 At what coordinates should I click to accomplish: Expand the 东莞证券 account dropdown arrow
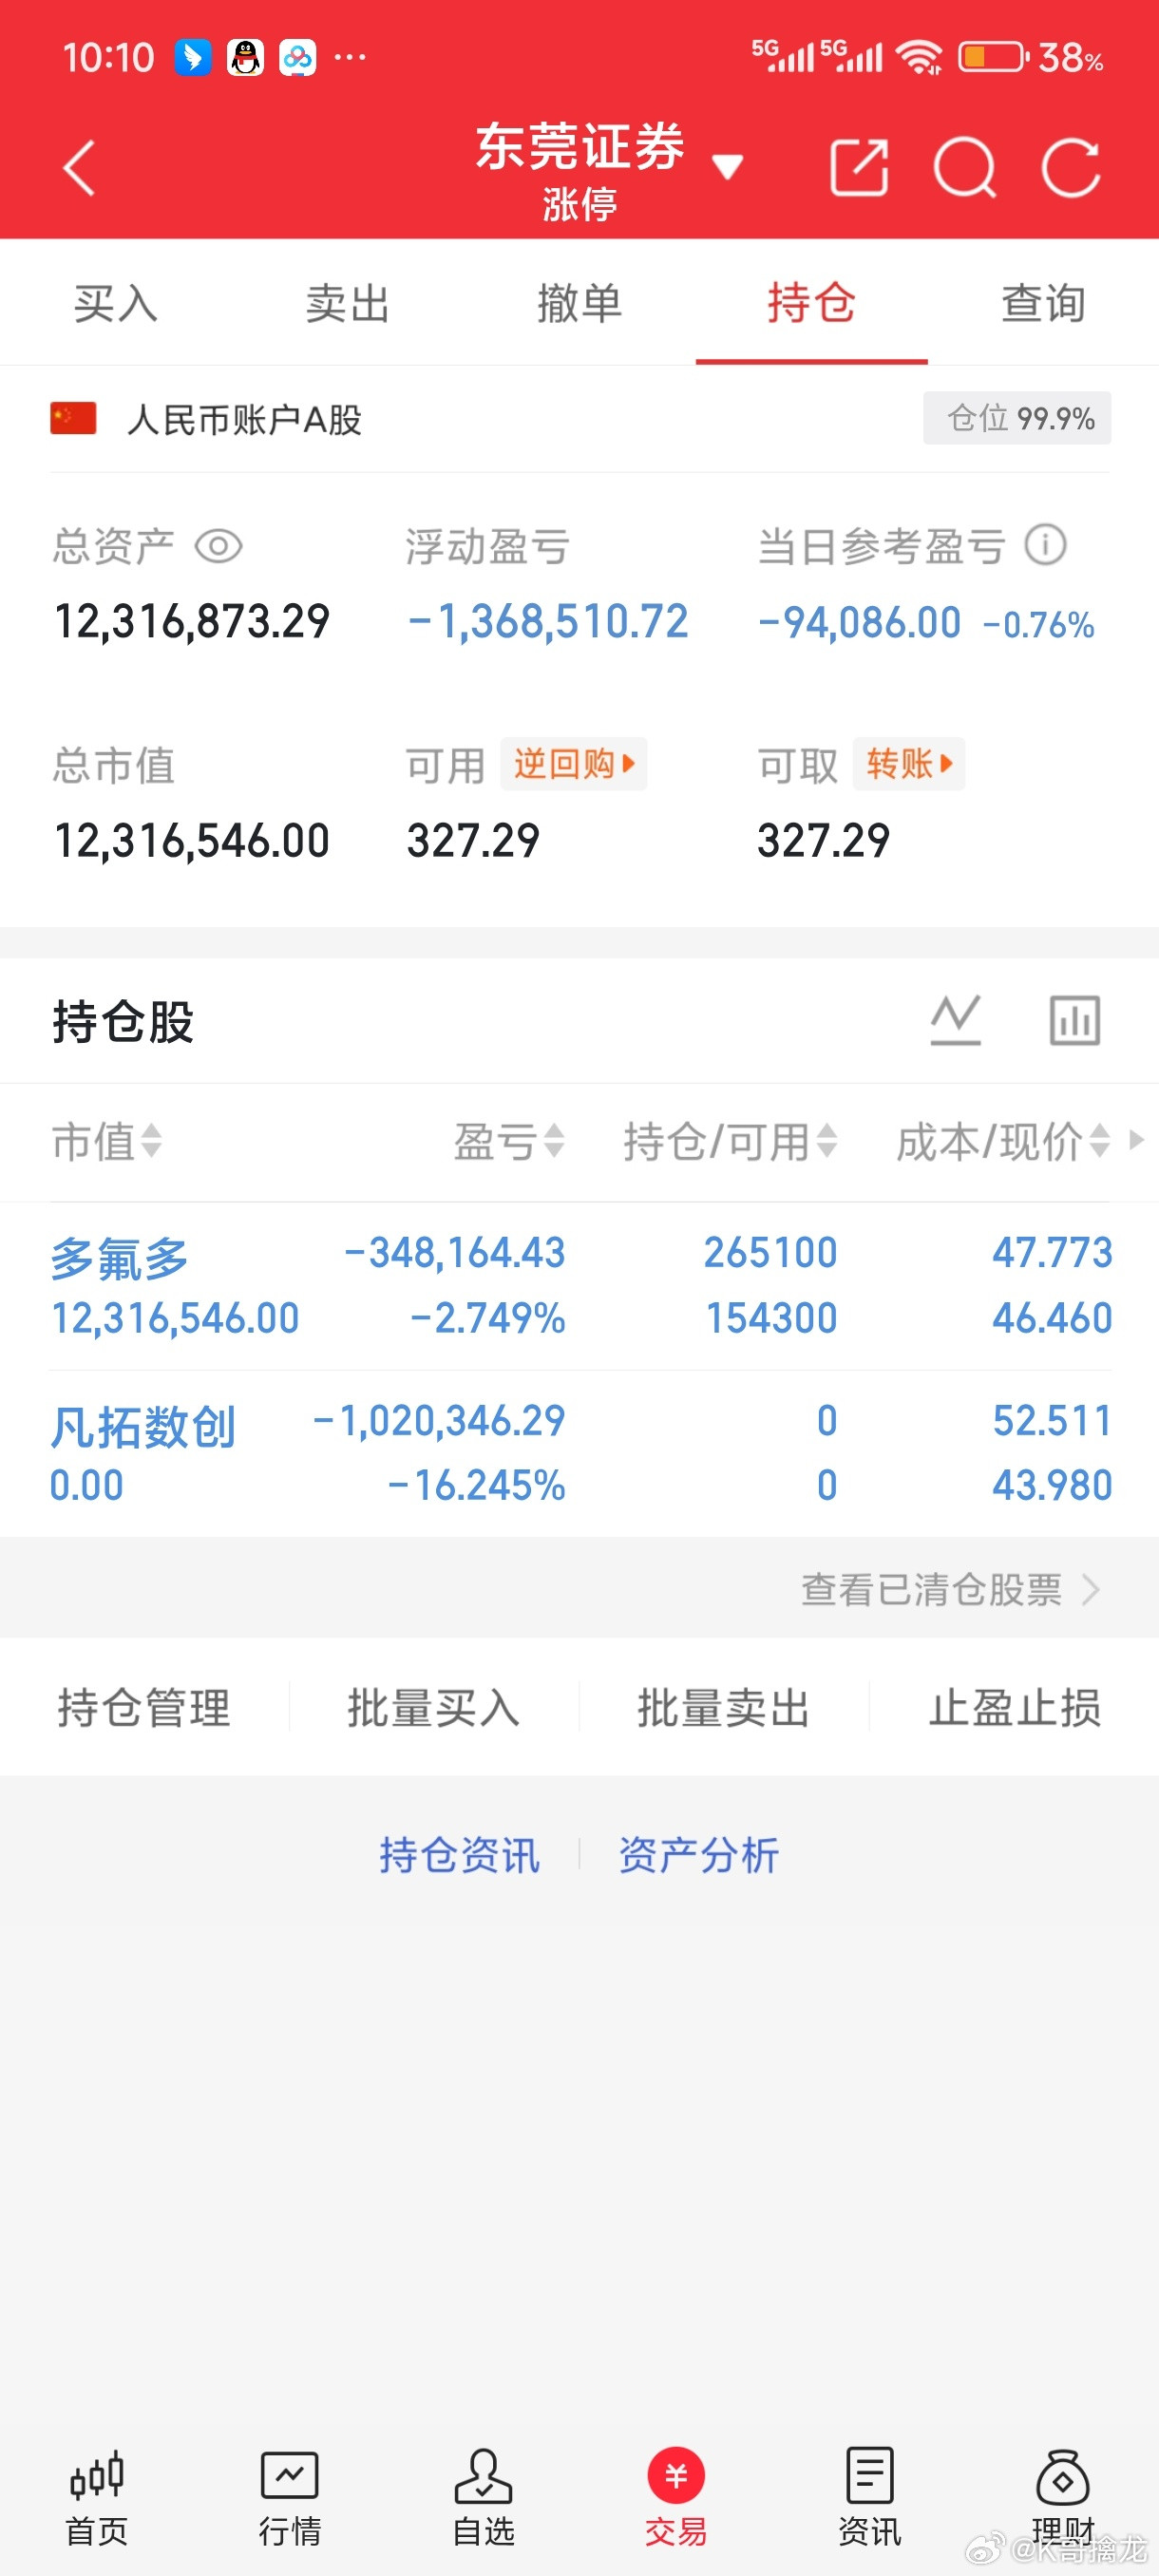pyautogui.click(x=727, y=166)
